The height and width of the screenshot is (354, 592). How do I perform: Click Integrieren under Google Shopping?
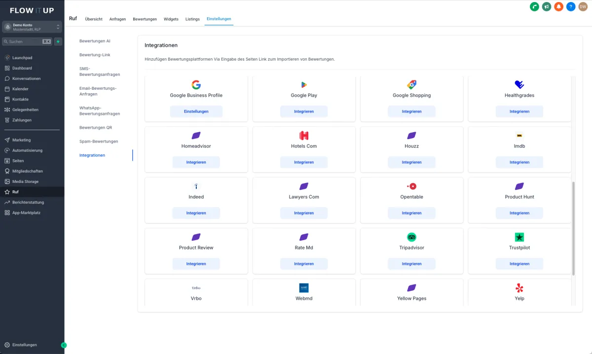coord(412,111)
